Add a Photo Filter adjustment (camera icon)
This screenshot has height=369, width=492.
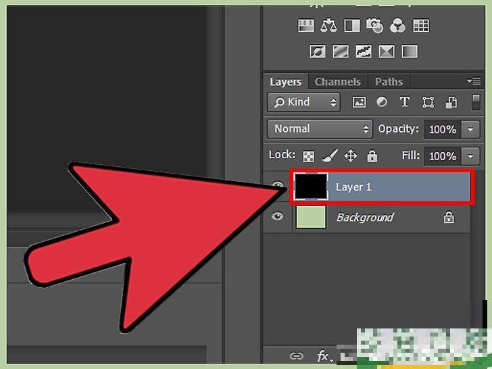pyautogui.click(x=374, y=26)
